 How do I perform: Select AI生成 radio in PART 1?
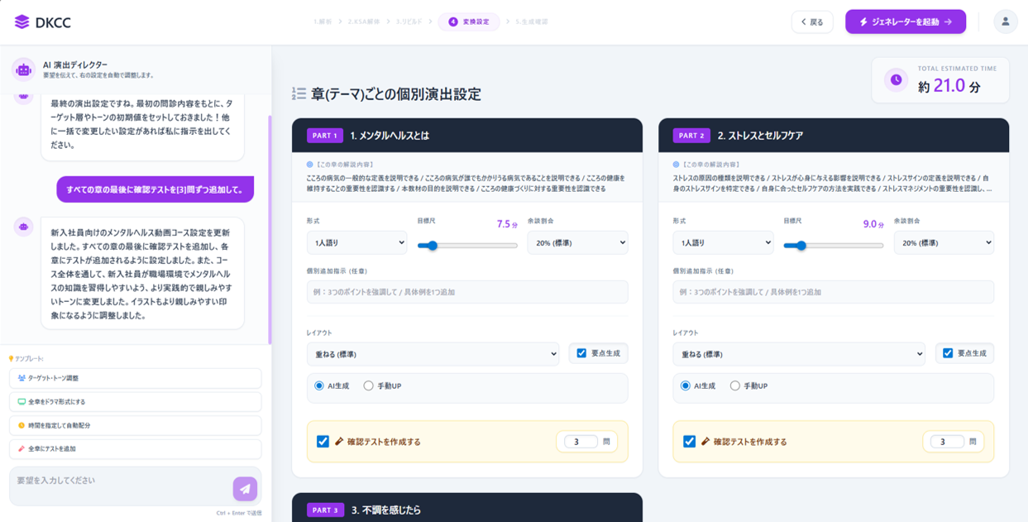319,386
